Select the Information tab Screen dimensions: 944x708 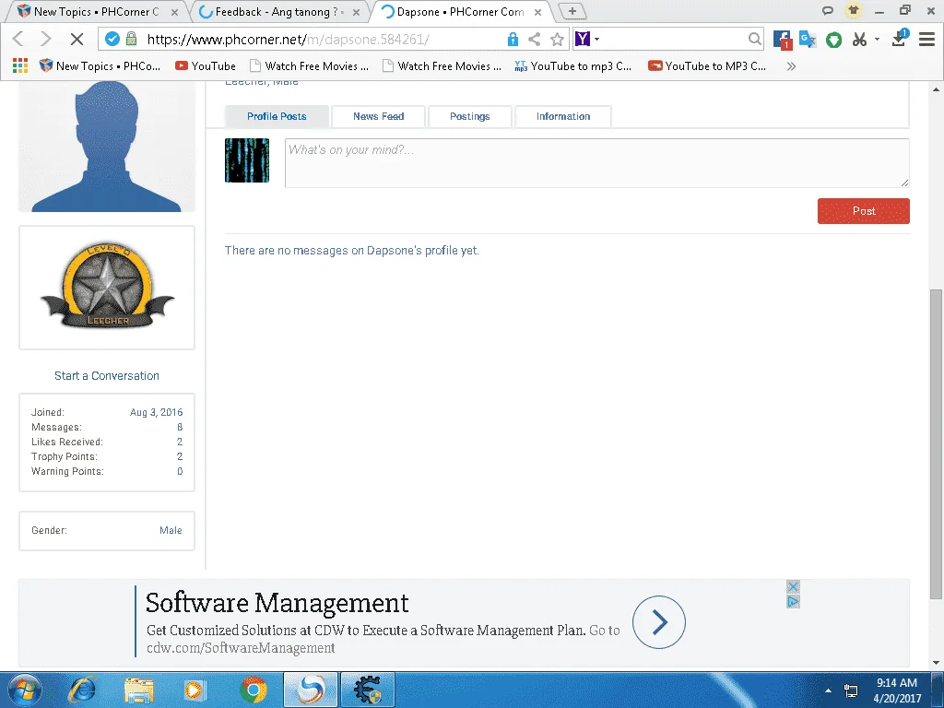point(563,116)
